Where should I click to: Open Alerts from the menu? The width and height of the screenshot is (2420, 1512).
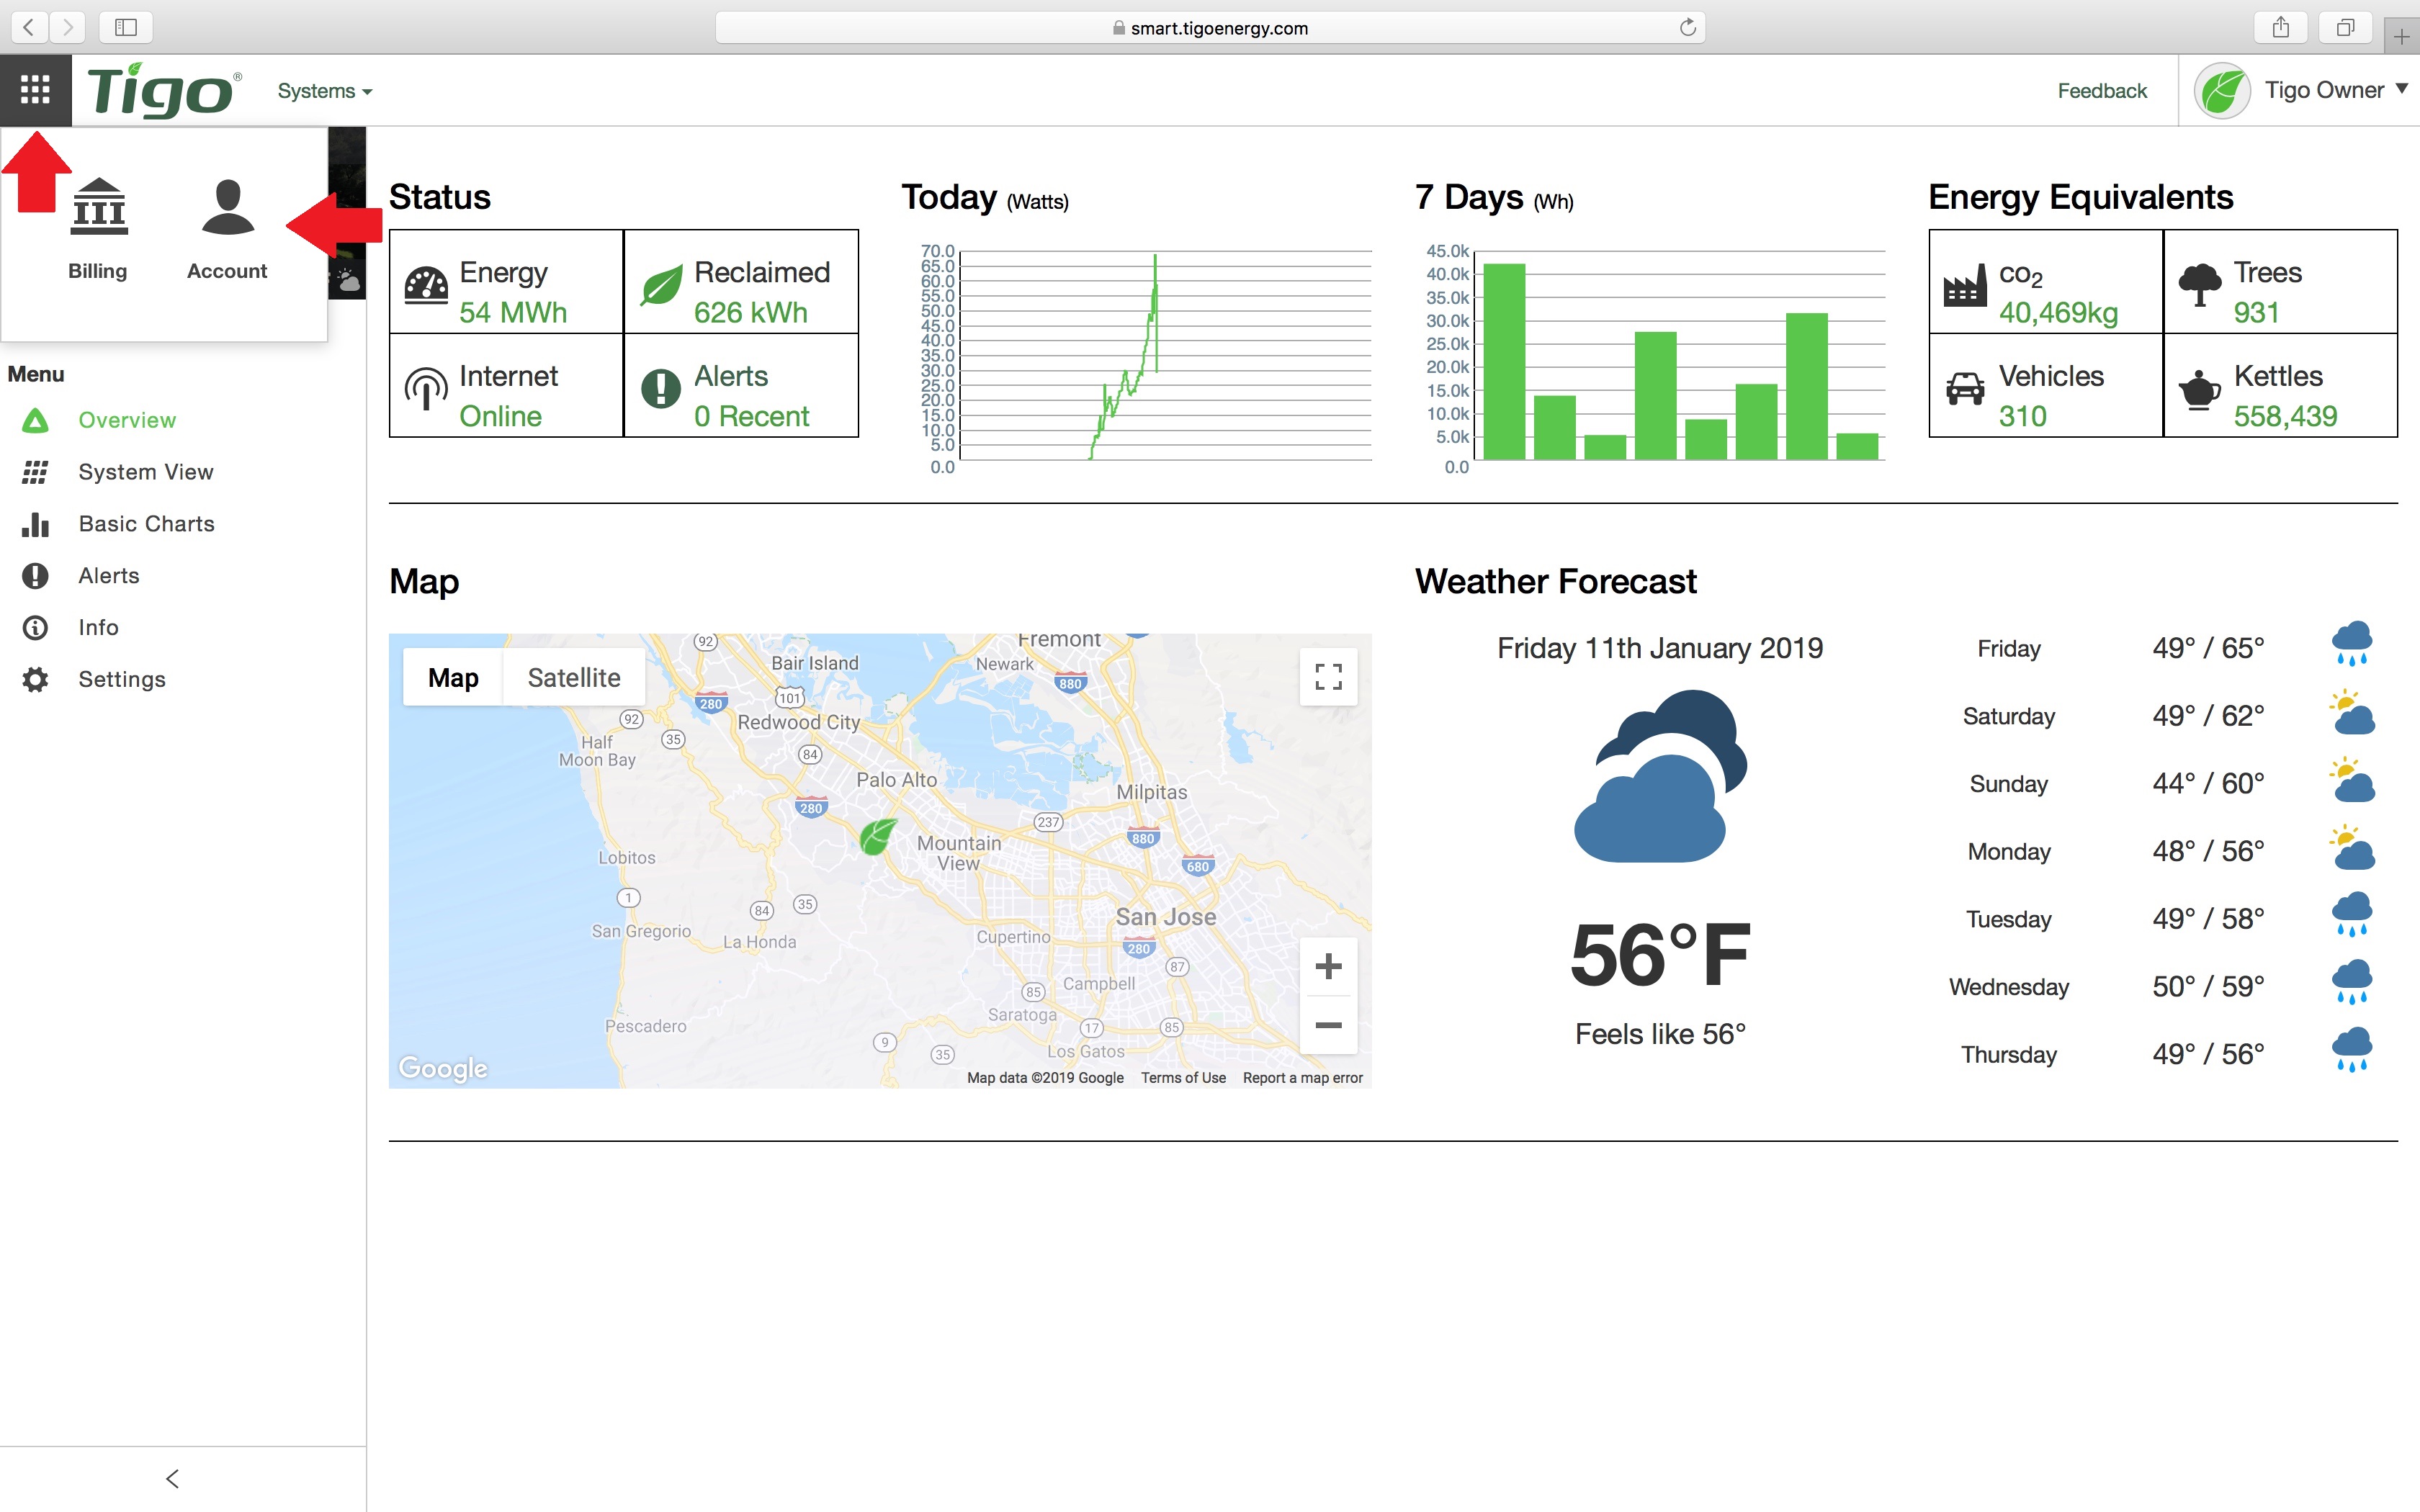click(109, 576)
